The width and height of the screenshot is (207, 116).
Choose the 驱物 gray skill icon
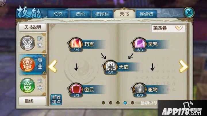click(x=140, y=89)
